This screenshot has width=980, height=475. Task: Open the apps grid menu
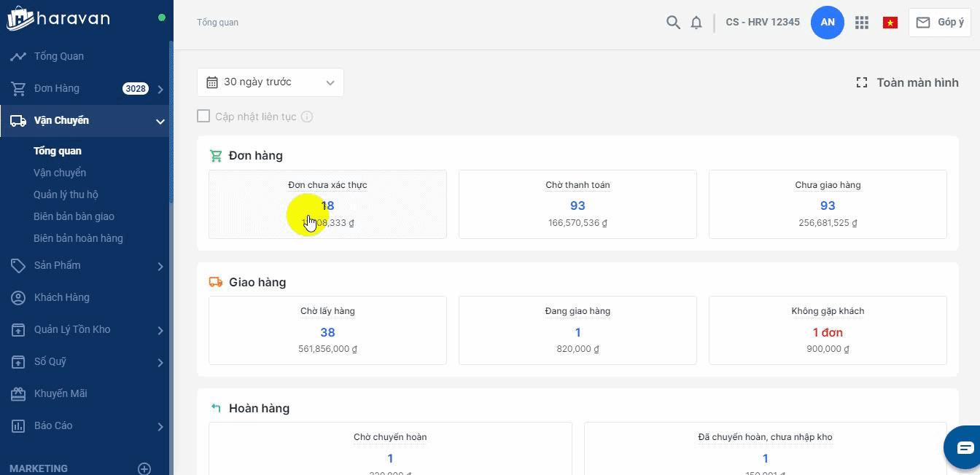click(862, 23)
